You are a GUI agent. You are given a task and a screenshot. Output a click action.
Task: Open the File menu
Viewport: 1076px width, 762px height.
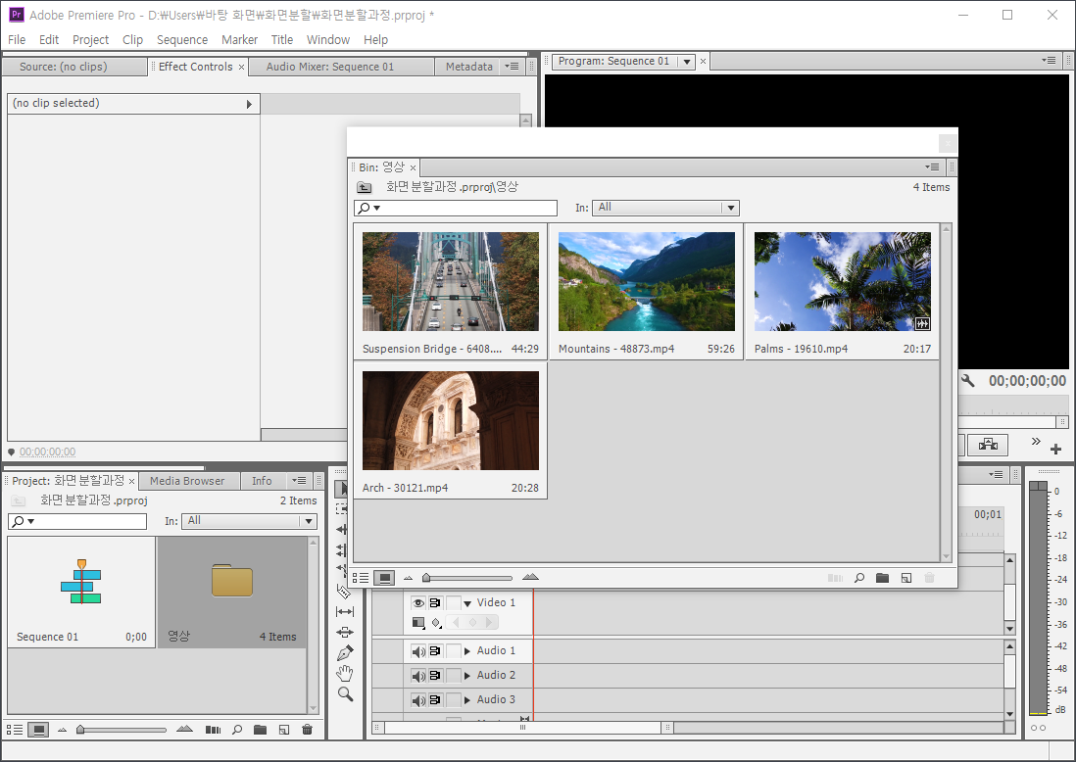[17, 40]
